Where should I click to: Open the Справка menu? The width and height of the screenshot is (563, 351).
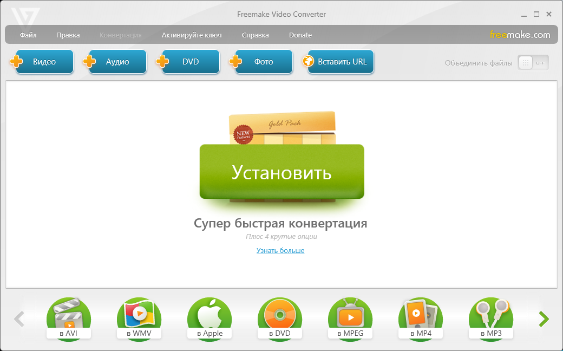(256, 35)
